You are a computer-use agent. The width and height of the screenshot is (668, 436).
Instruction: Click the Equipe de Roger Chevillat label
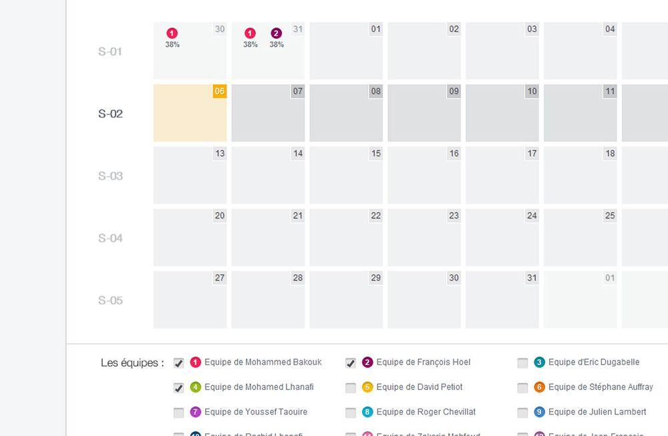(x=426, y=412)
